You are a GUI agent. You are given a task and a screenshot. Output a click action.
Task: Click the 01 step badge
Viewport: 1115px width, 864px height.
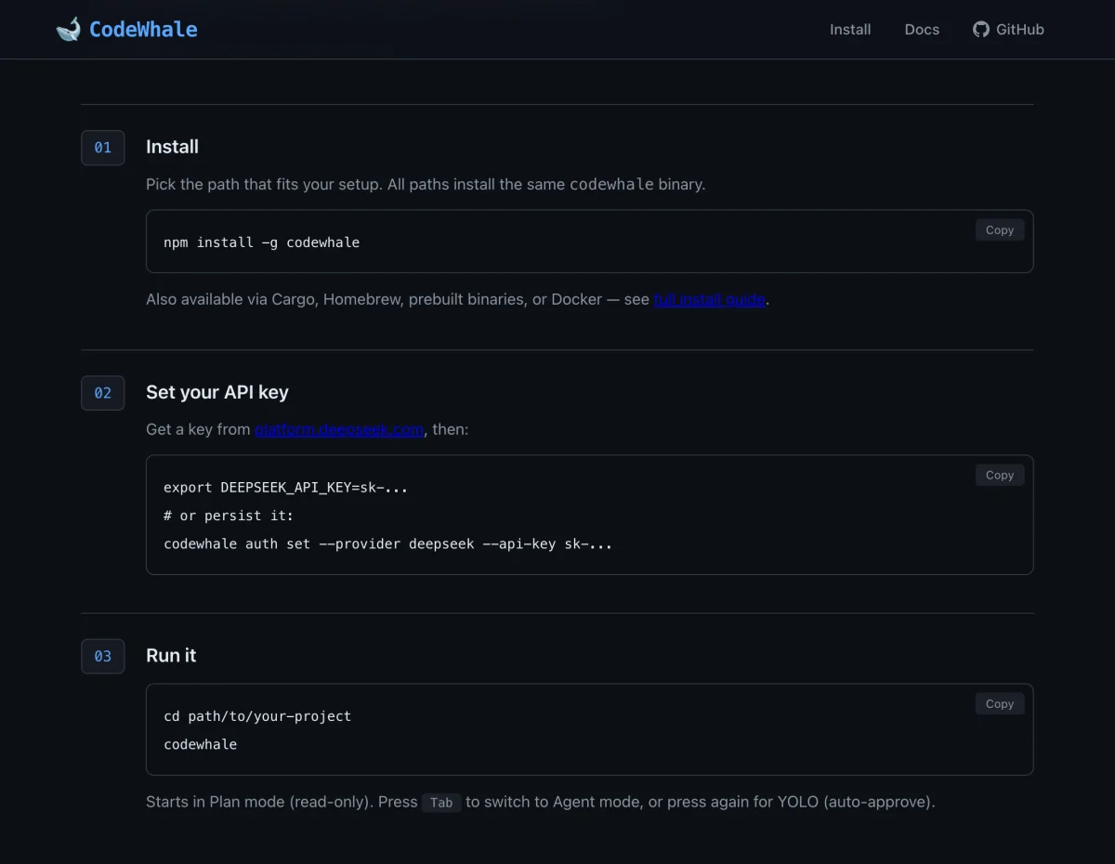coord(103,148)
